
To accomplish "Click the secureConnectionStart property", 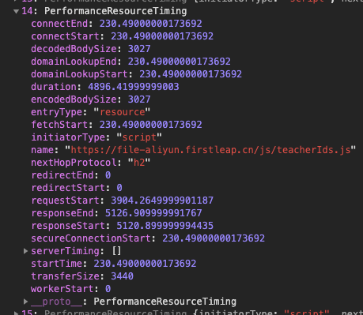I will (x=91, y=238).
